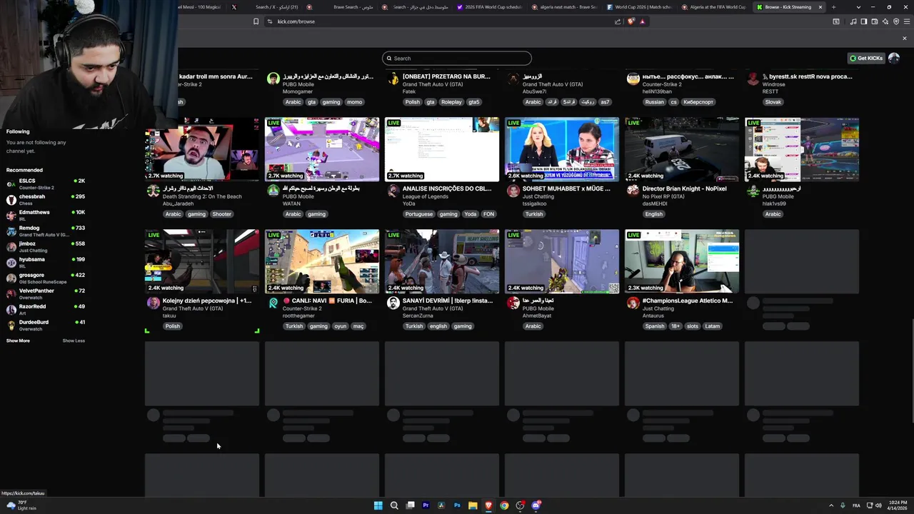Click SercanZurna channel avatar
Viewport: 914px width, 514px height.
pyautogui.click(x=393, y=303)
